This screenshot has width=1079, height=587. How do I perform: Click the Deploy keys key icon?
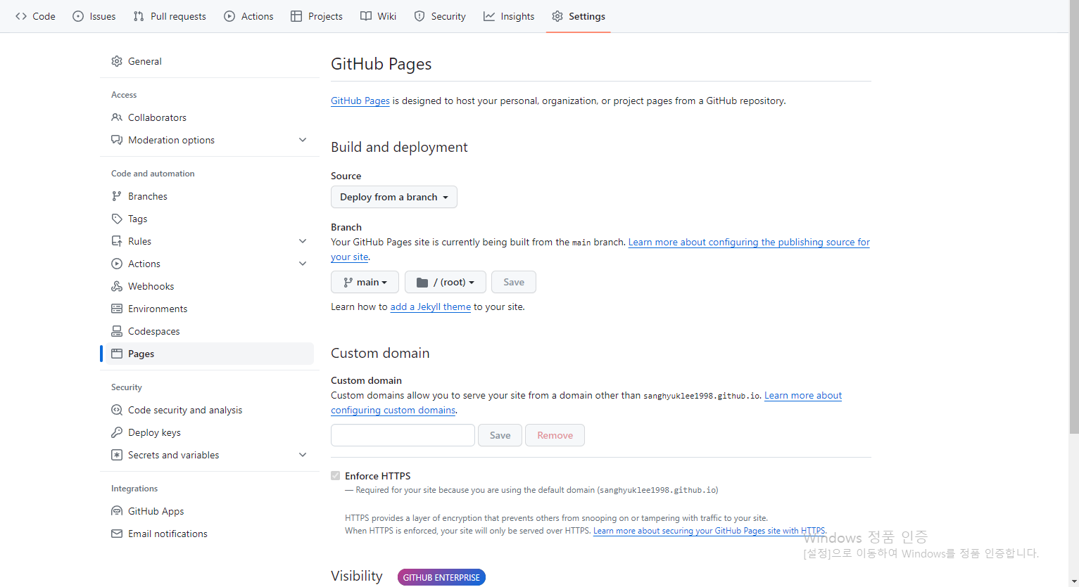pos(117,432)
